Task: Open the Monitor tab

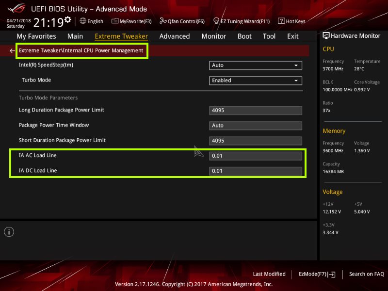Action: [214, 36]
